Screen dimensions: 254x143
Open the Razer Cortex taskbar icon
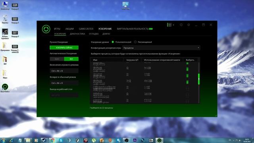[x=160, y=140]
